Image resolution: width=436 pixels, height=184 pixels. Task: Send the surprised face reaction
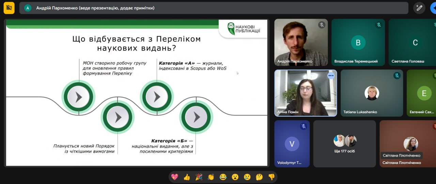(x=235, y=177)
